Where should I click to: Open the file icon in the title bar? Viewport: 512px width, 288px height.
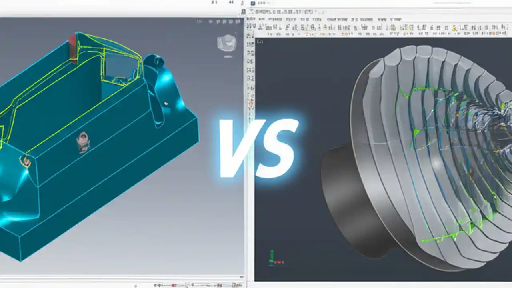tap(252, 3)
